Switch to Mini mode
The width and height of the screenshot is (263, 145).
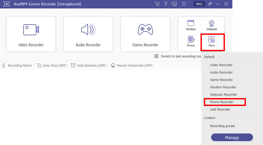(199, 4)
